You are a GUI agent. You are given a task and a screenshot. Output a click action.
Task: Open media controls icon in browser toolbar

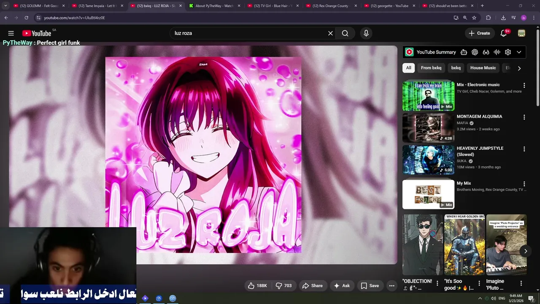tap(513, 18)
